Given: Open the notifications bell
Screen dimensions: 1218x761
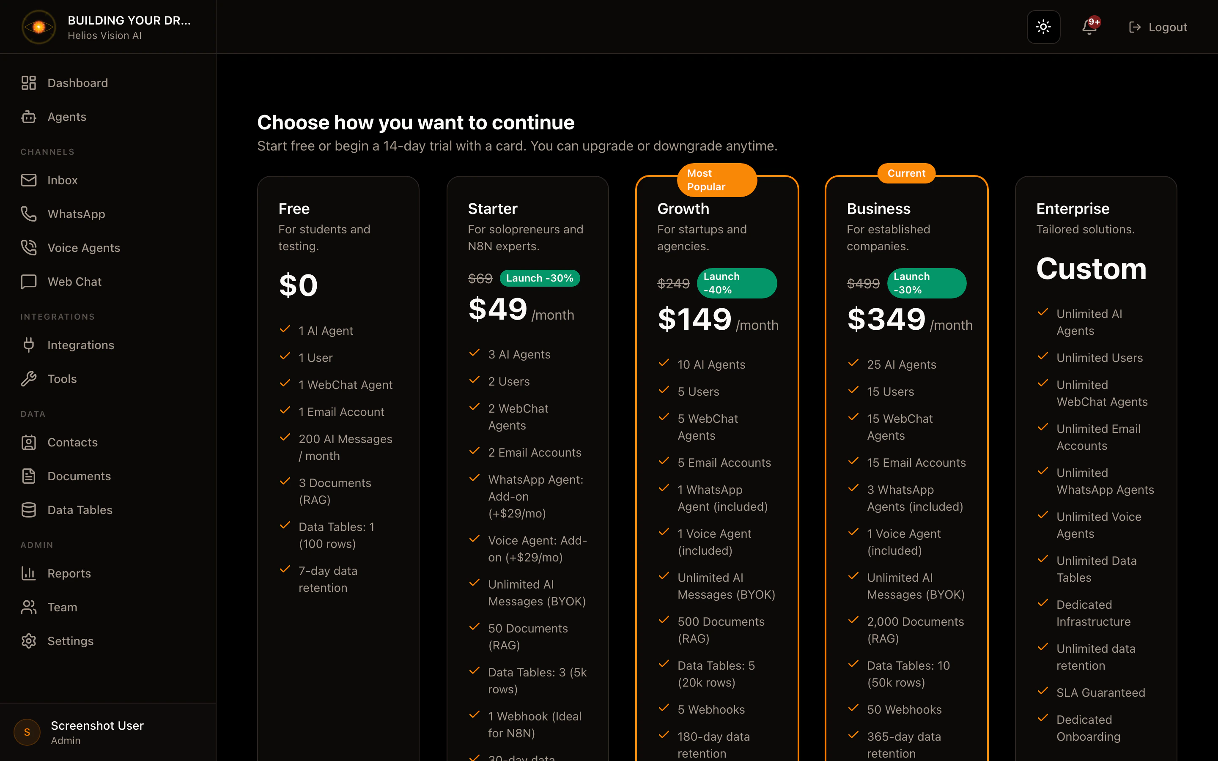Looking at the screenshot, I should [x=1090, y=27].
